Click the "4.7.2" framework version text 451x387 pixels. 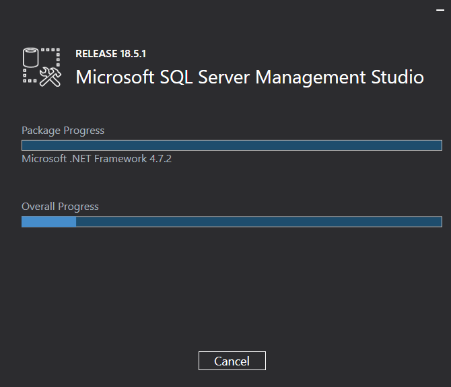click(159, 159)
